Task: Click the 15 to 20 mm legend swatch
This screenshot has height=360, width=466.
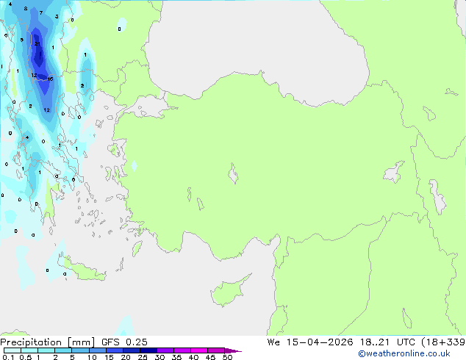Action: pyautogui.click(x=115, y=350)
